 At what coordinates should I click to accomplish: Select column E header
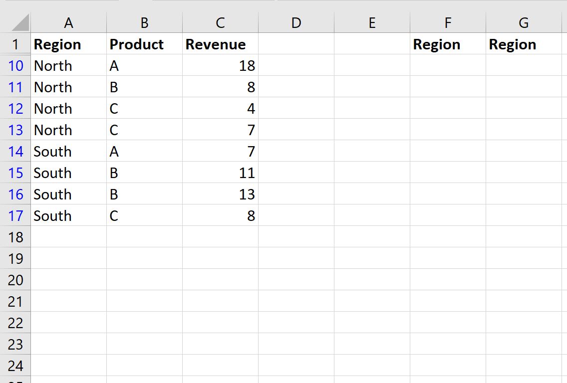coord(372,23)
